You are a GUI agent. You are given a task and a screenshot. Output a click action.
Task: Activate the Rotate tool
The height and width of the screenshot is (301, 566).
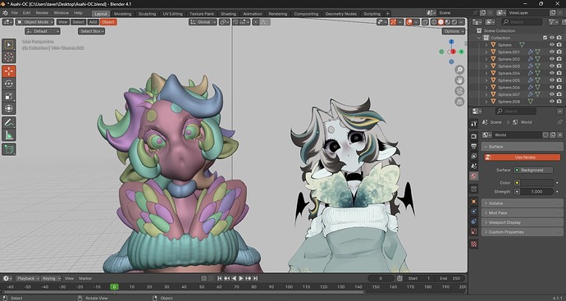point(9,84)
